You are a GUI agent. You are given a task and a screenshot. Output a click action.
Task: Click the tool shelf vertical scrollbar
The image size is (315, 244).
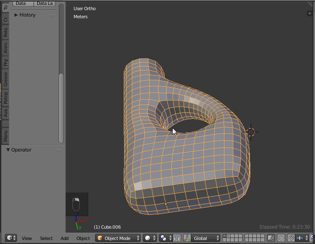pos(61,108)
